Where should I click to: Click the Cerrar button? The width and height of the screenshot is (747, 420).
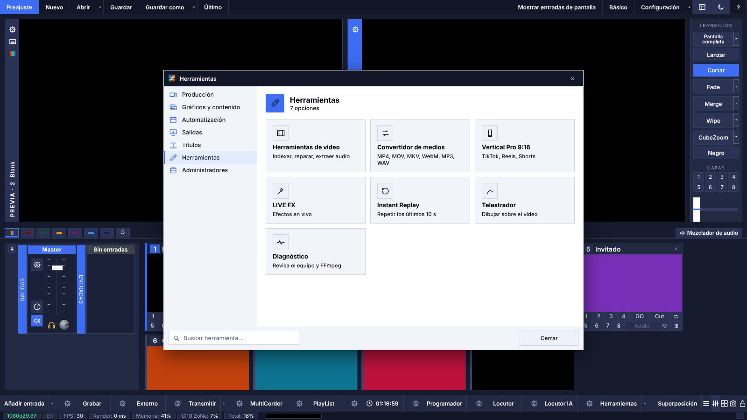(549, 338)
